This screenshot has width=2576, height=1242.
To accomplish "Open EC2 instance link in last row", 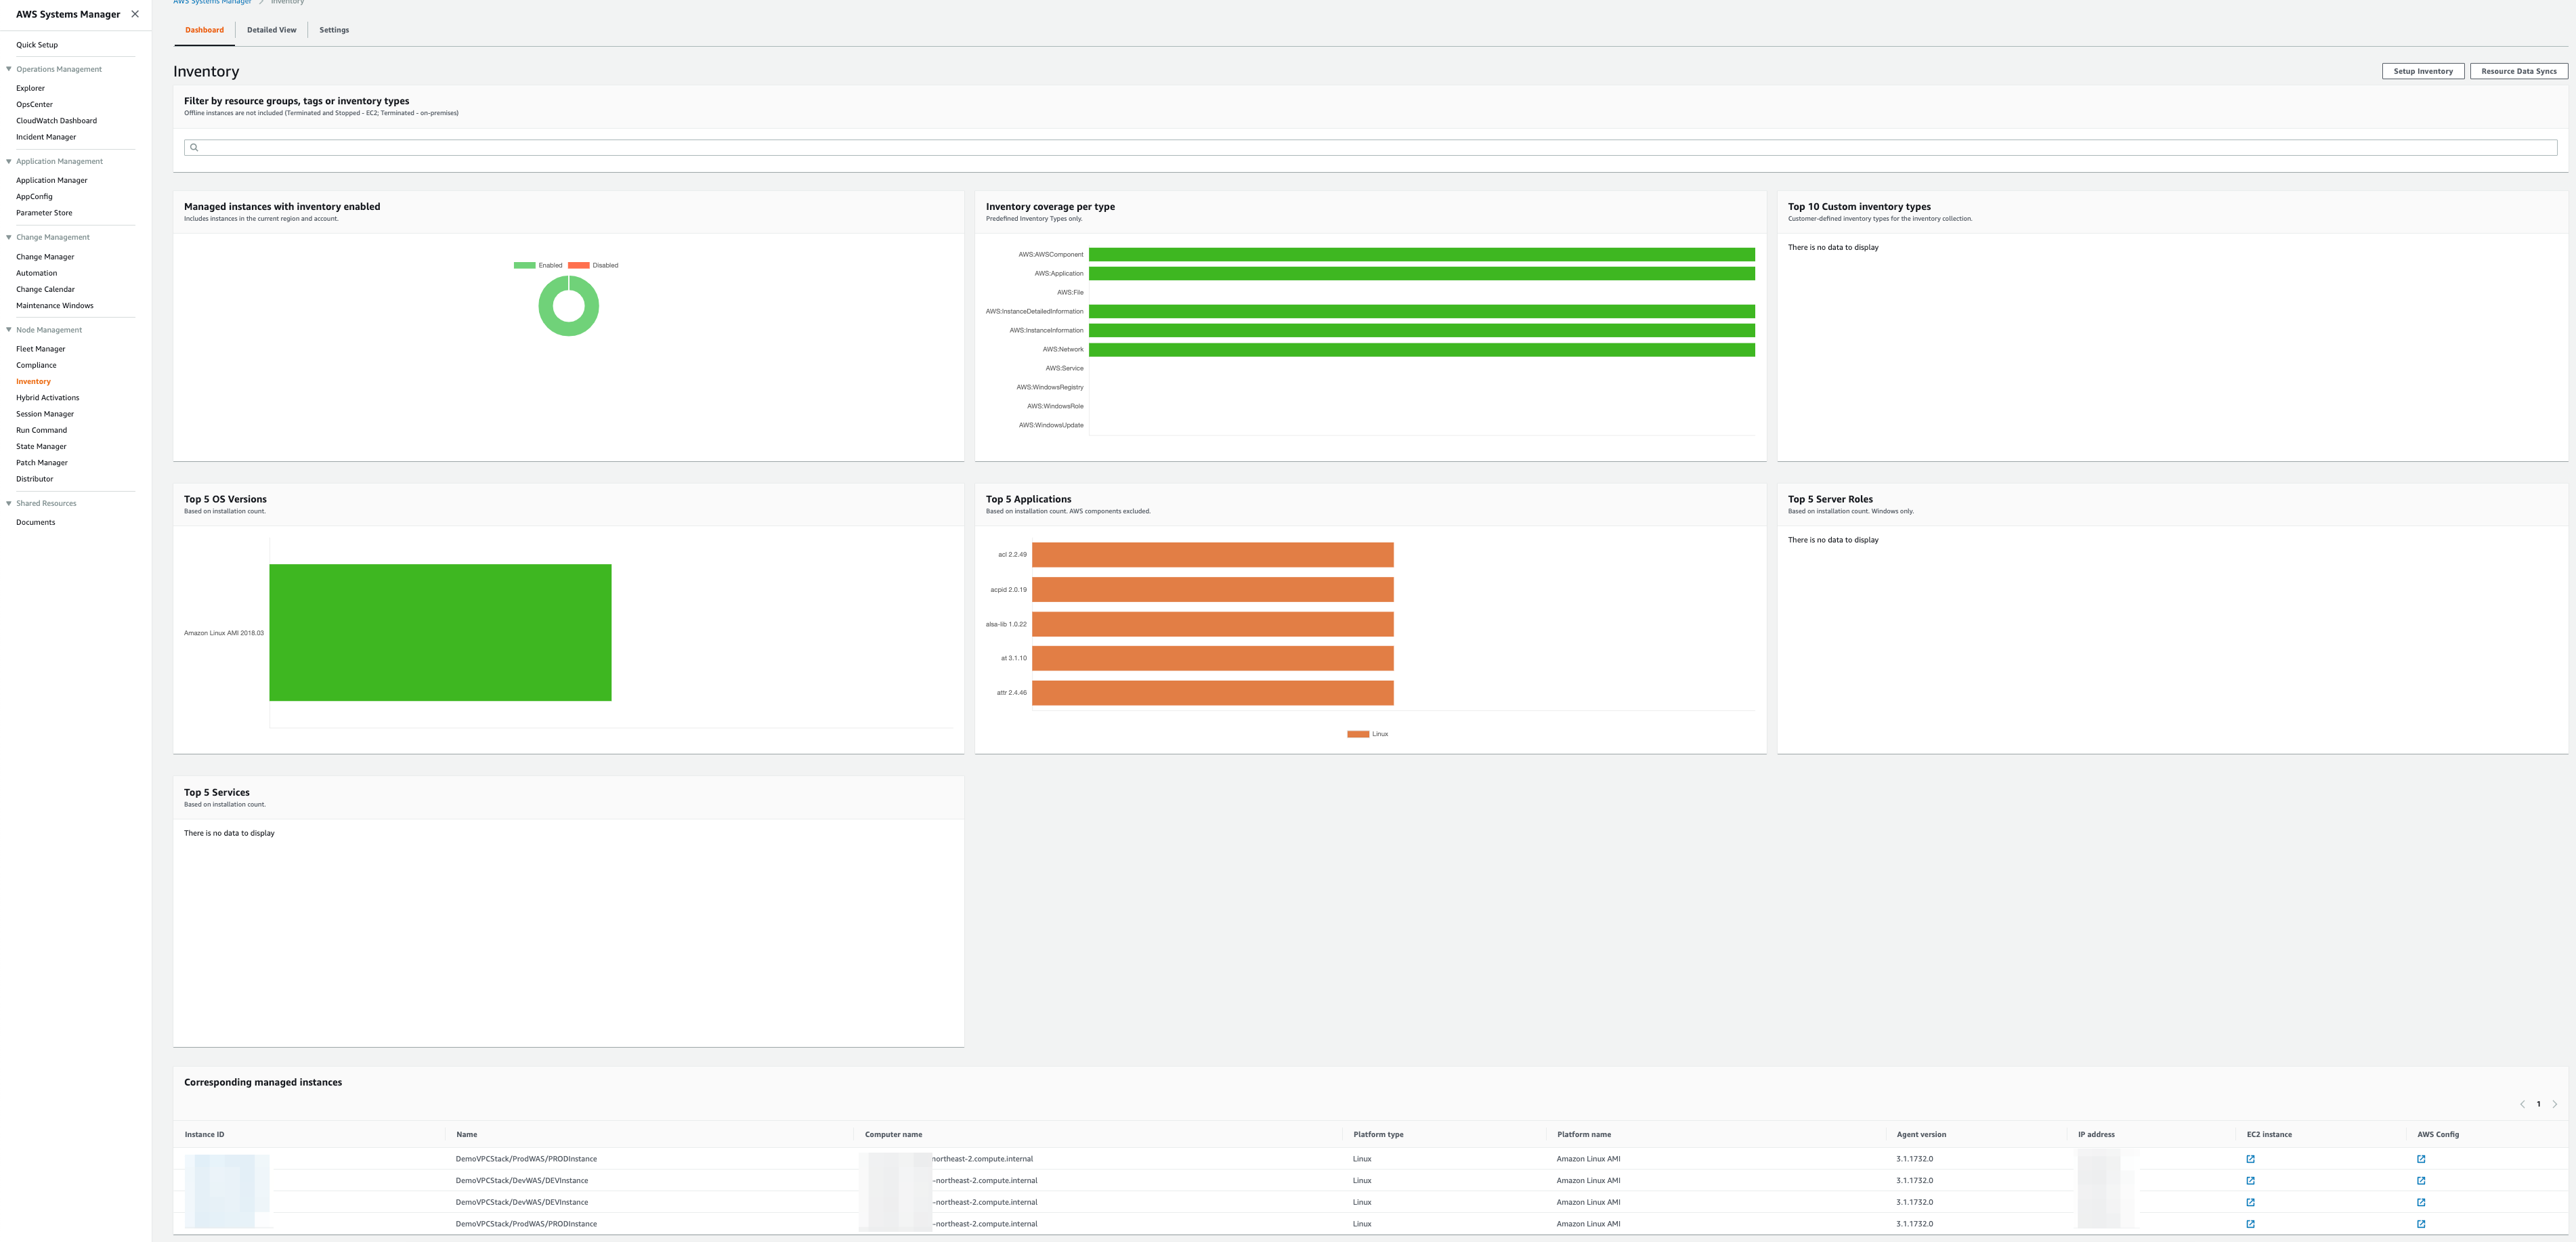I will pyautogui.click(x=2250, y=1224).
